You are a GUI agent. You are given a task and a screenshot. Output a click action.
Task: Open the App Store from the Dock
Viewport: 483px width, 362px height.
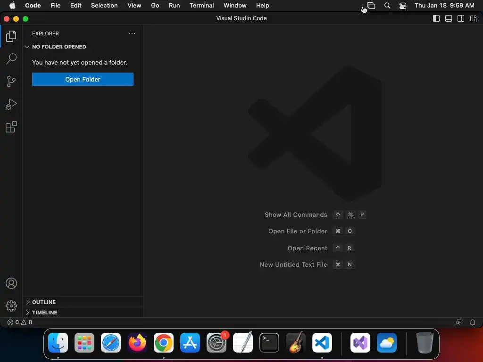(x=190, y=343)
